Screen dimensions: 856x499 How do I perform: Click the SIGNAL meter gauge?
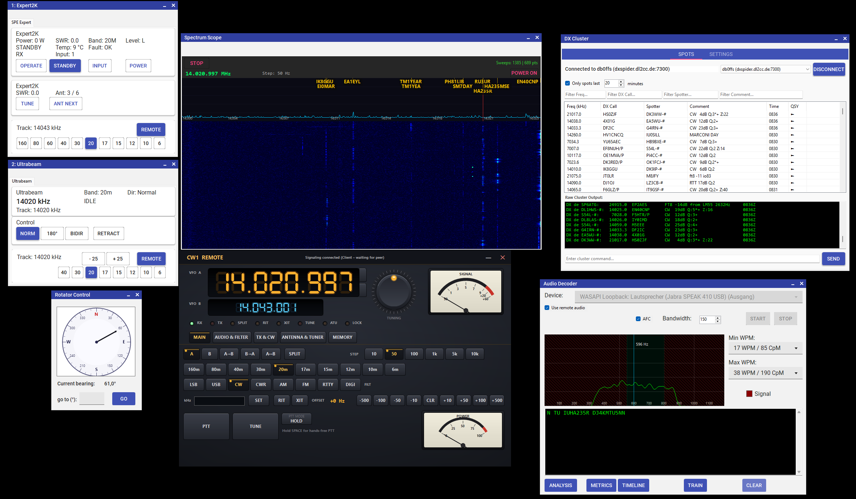point(466,292)
